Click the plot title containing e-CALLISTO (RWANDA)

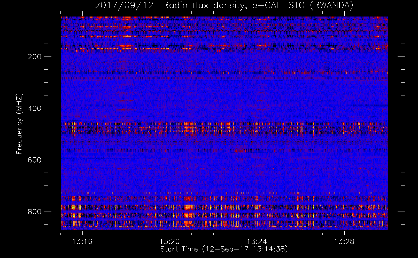[x=224, y=5]
